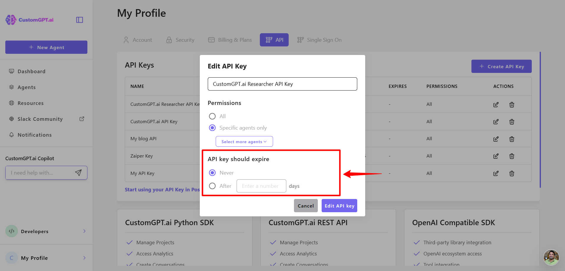
Task: Edit the My blog API row
Action: 496,139
